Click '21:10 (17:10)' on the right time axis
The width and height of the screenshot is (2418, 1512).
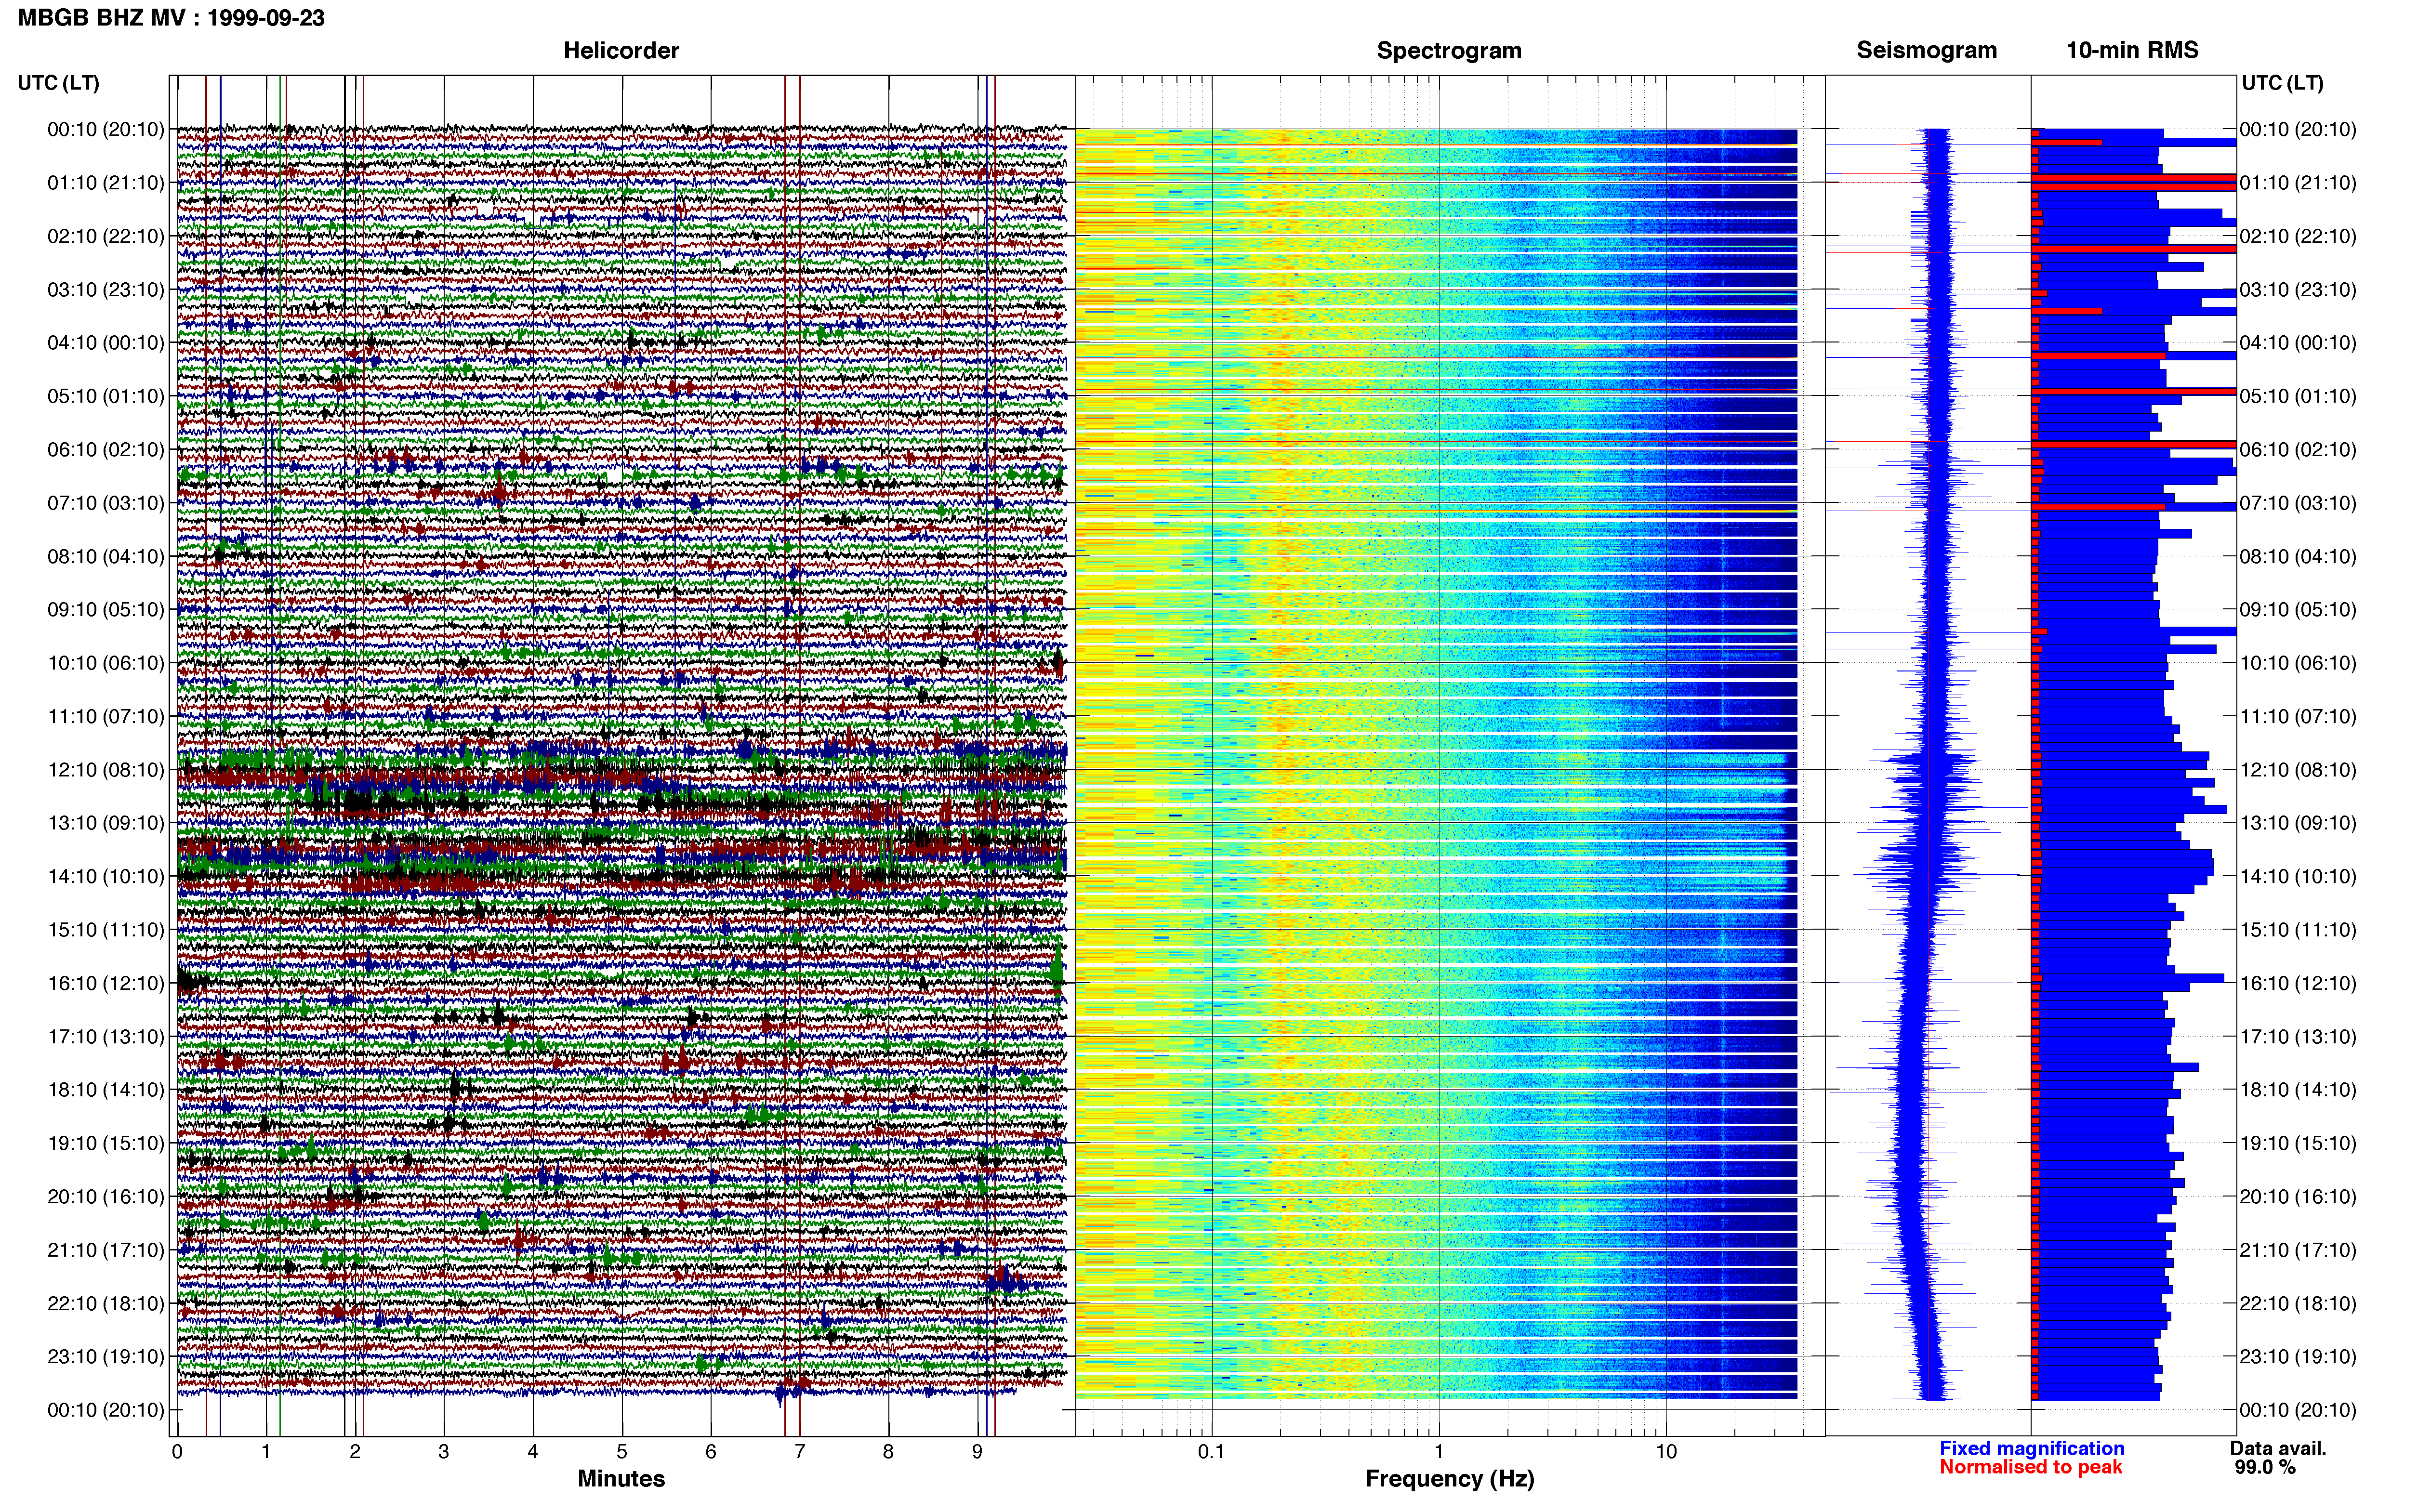coord(2298,1250)
